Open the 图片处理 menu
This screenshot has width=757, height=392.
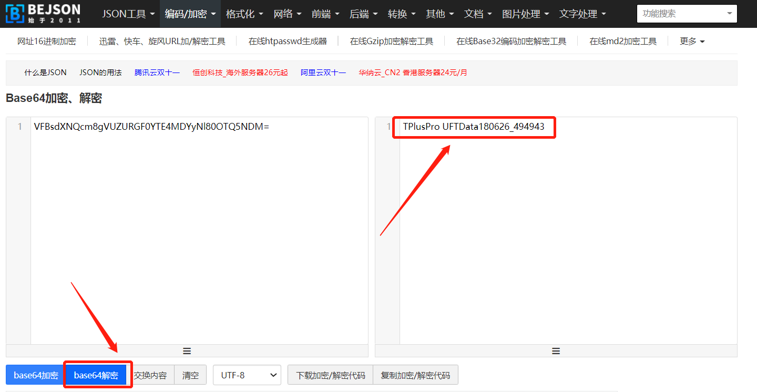525,14
